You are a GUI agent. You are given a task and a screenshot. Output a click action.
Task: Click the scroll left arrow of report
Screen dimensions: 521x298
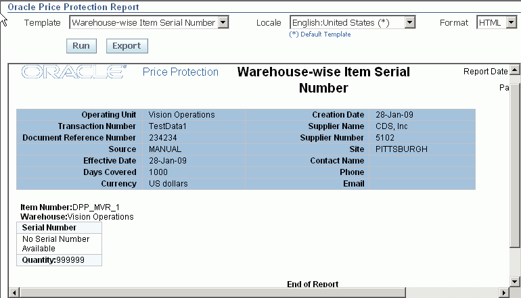pyautogui.click(x=14, y=293)
